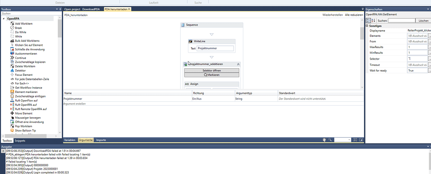This screenshot has height=174, width=431.
Task: Switch properties to categorized view
Action: [368, 21]
